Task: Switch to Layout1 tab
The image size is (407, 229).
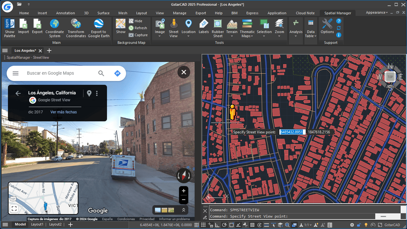Action: [37, 225]
